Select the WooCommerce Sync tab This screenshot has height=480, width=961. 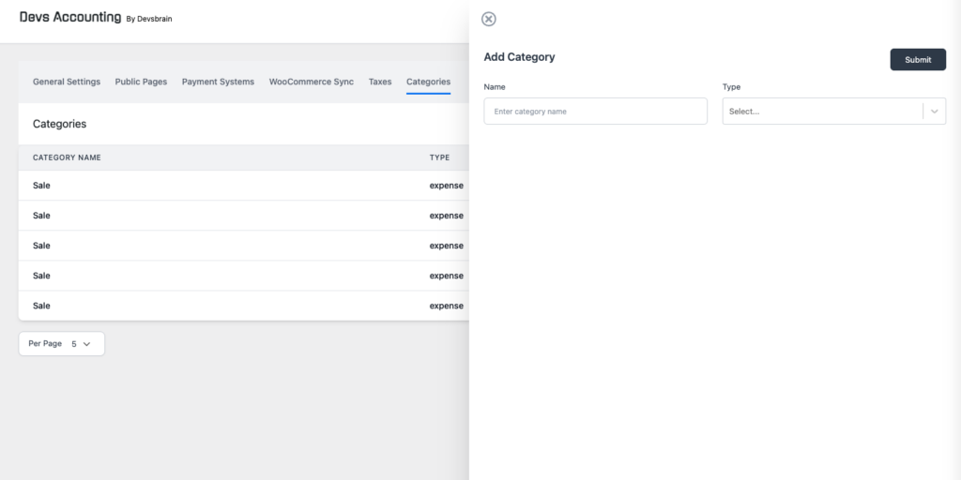pos(312,82)
